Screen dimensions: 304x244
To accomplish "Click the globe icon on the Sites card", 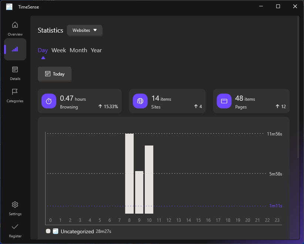I will [140, 101].
